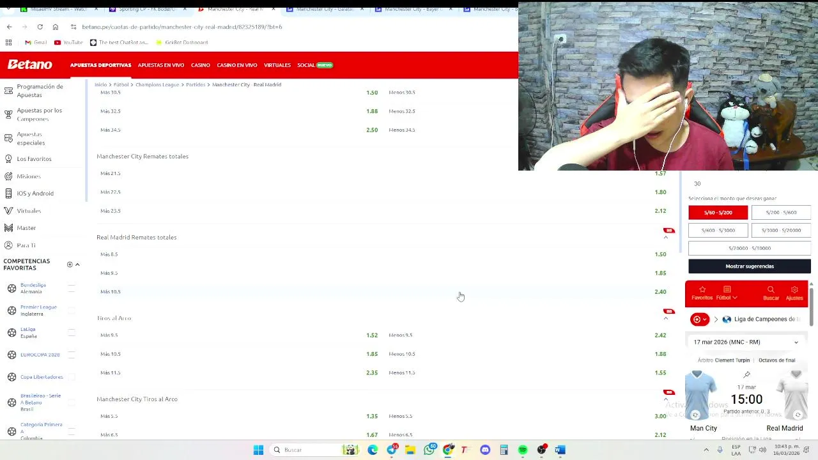Open Apuestas en Vivo tab

coord(161,65)
